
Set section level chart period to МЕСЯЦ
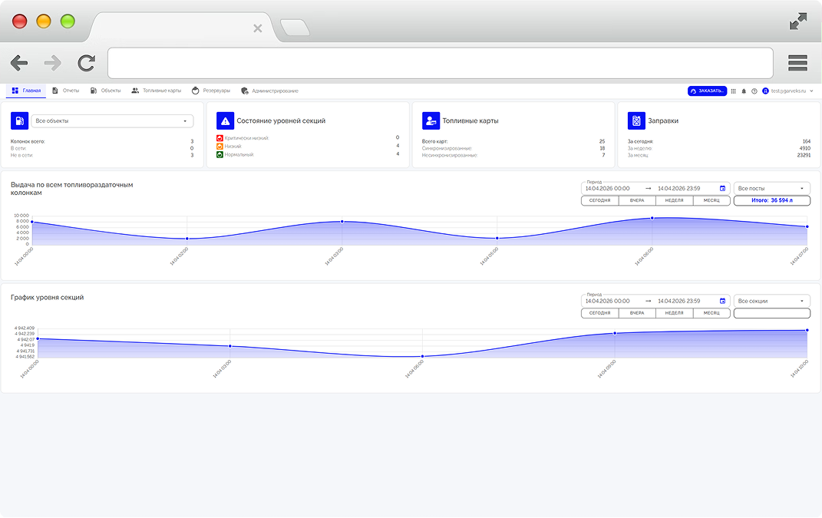coord(711,313)
